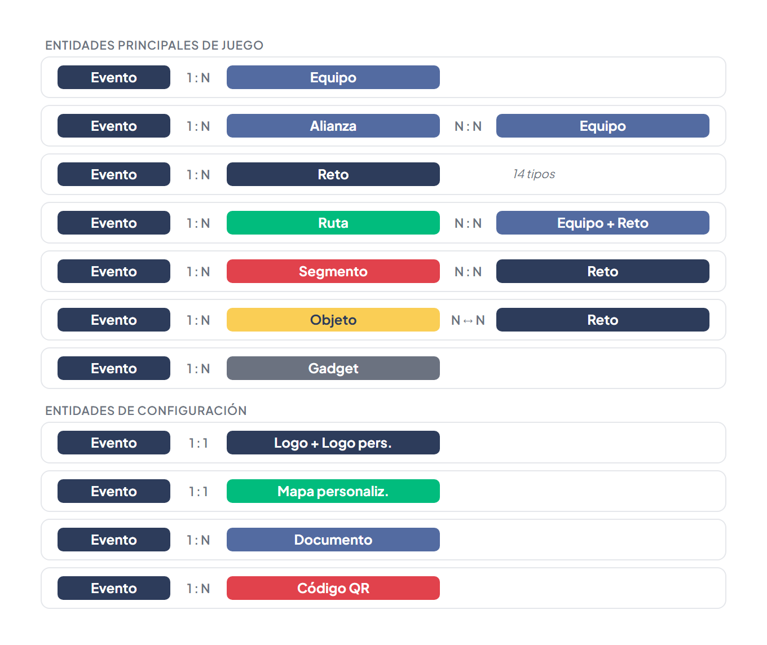Select the Evento box in Código QR row
Viewport: 767px width, 645px height.
point(113,588)
